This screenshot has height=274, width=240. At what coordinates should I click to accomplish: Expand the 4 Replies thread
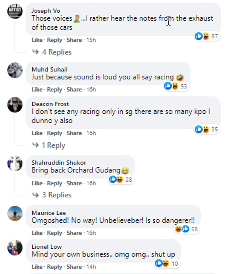(56, 52)
